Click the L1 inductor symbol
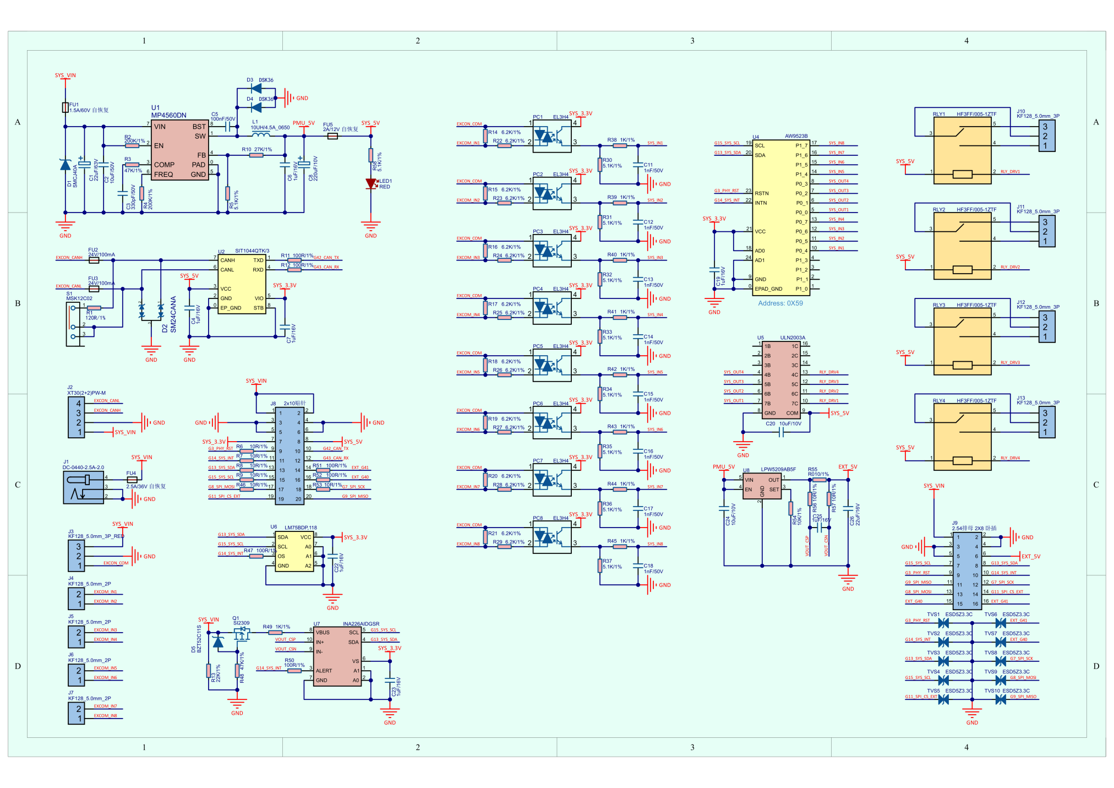The image size is (1114, 788). tap(260, 133)
